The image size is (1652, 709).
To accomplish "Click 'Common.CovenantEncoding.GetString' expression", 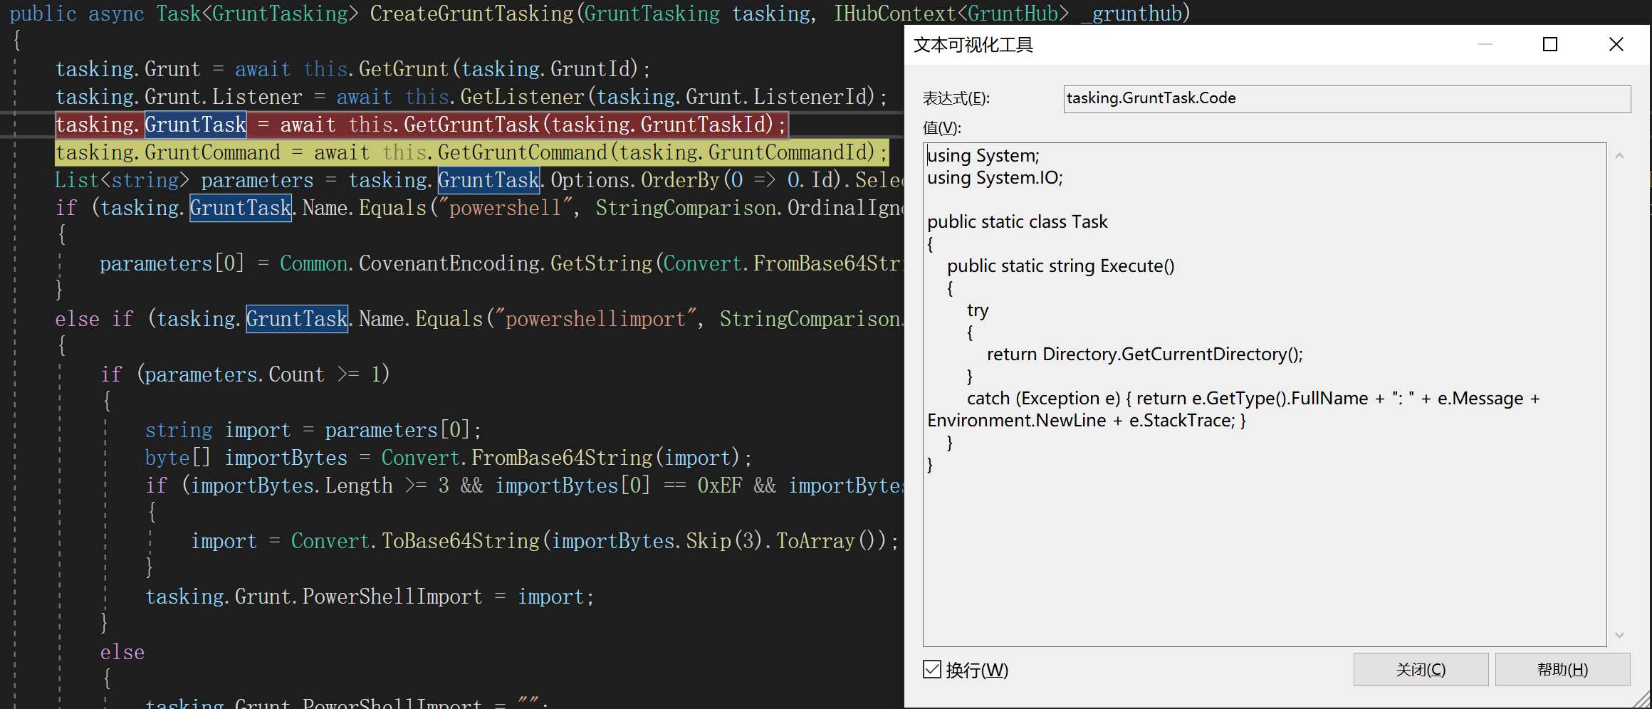I will [466, 263].
